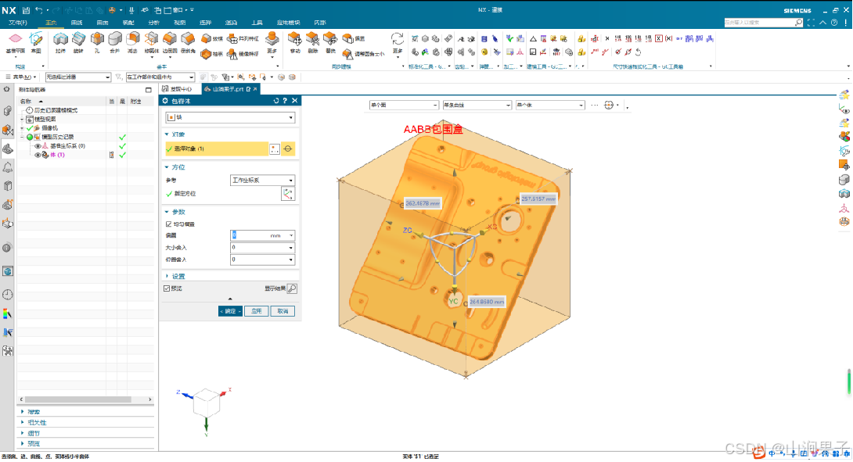Click the 指定方位 orientation CSYS icon
Viewport: 853px width, 462px height.
(x=288, y=194)
